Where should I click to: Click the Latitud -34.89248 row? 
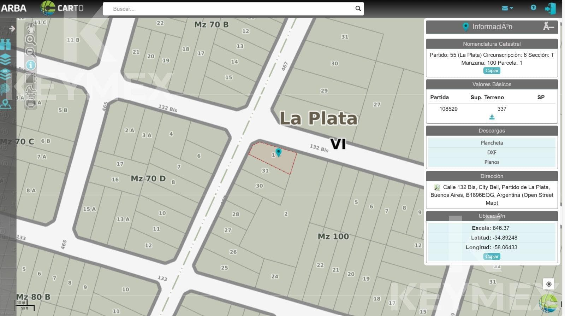(x=492, y=238)
